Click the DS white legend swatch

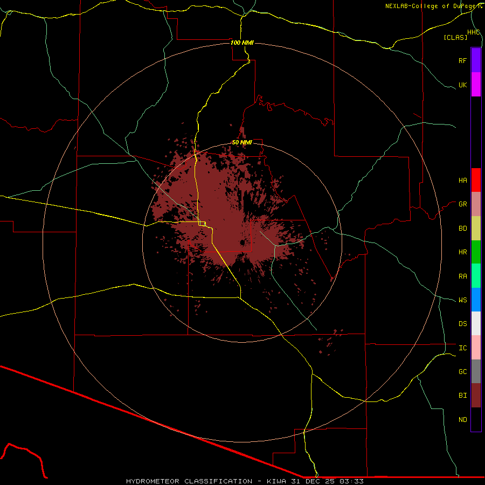476,323
